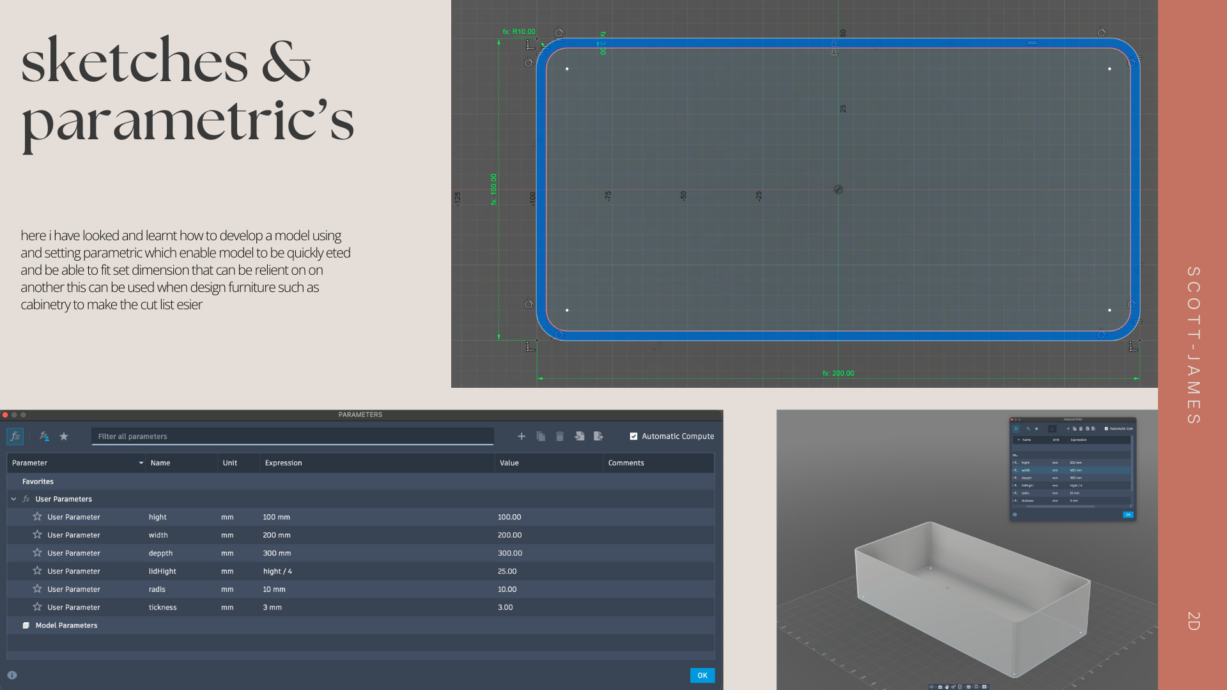1227x690 pixels.
Task: Click the Value column header
Action: pos(509,463)
